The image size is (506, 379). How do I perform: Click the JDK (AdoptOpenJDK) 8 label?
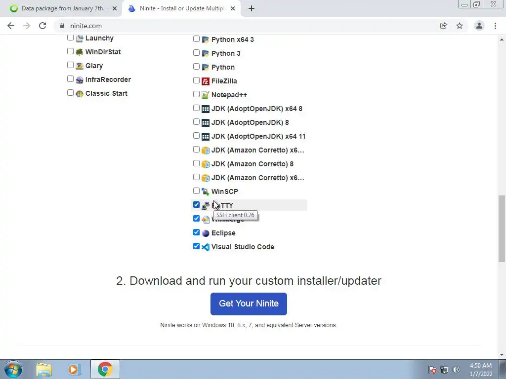pyautogui.click(x=250, y=123)
